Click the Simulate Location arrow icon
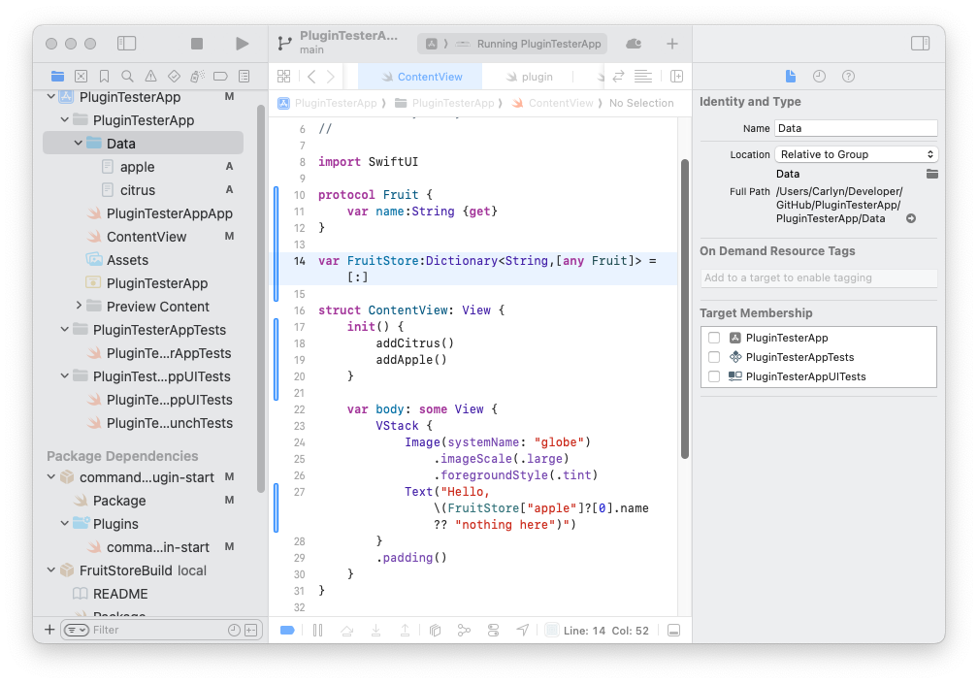Image resolution: width=978 pixels, height=684 pixels. (523, 631)
